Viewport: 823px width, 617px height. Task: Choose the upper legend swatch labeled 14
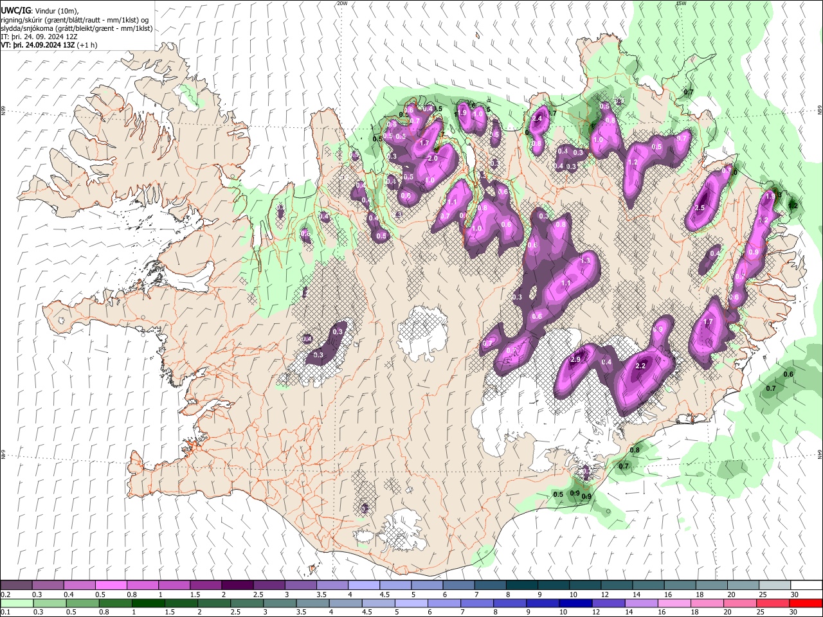[x=648, y=586]
